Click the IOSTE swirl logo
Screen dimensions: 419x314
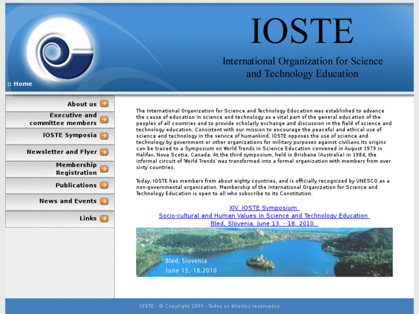(x=59, y=48)
